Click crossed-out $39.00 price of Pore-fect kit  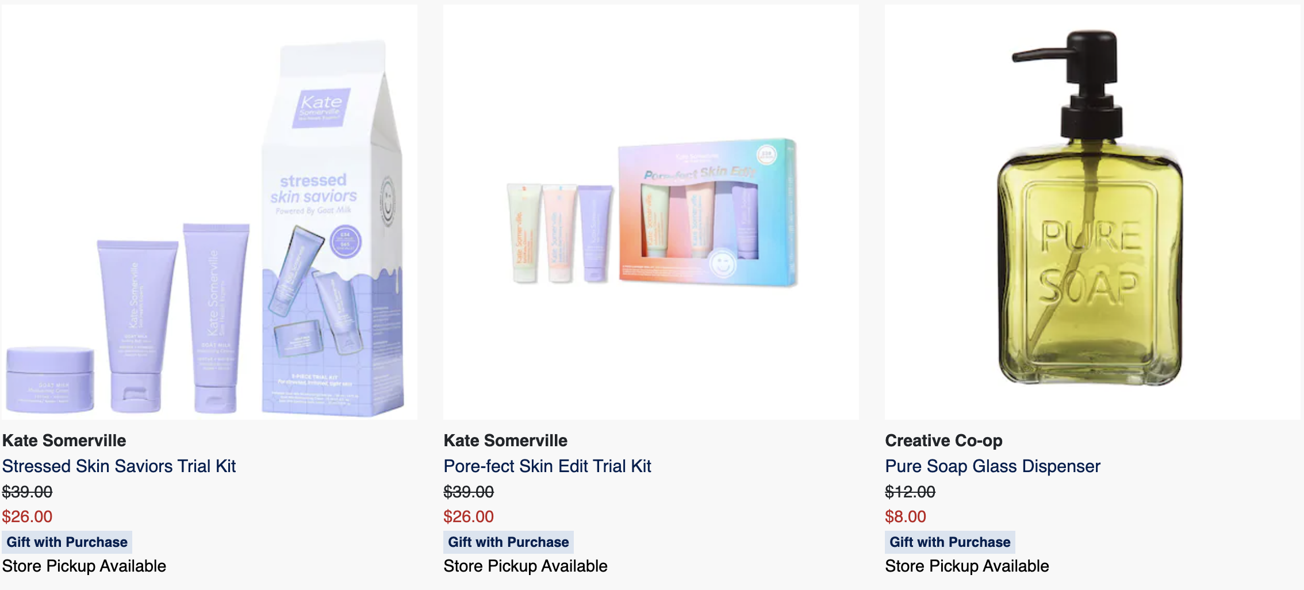tap(469, 492)
